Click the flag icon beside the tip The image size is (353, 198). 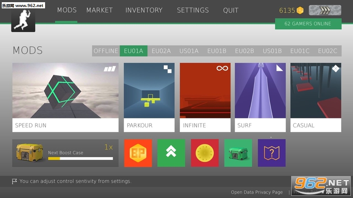point(15,181)
